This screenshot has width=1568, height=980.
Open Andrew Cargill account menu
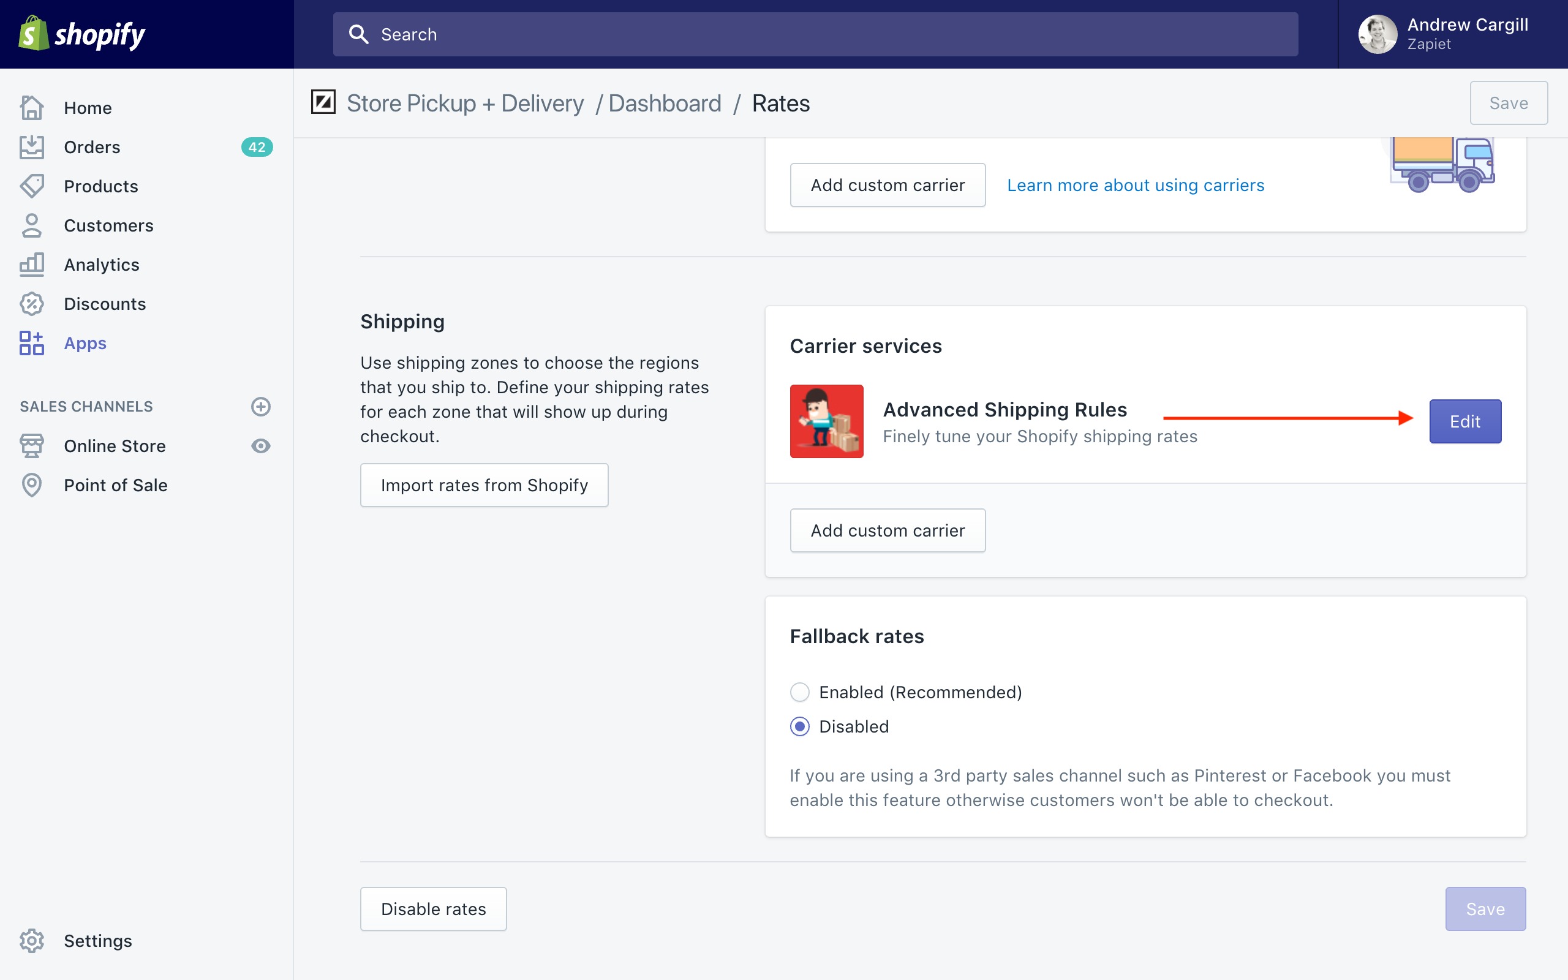[x=1452, y=34]
